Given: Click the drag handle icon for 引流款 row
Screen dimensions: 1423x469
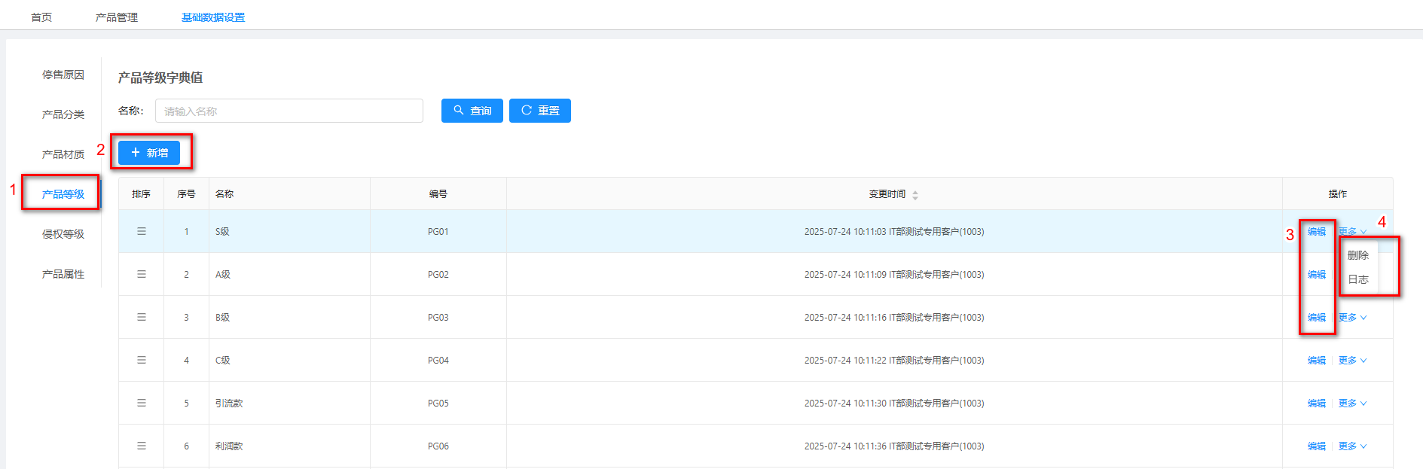Looking at the screenshot, I should click(141, 403).
